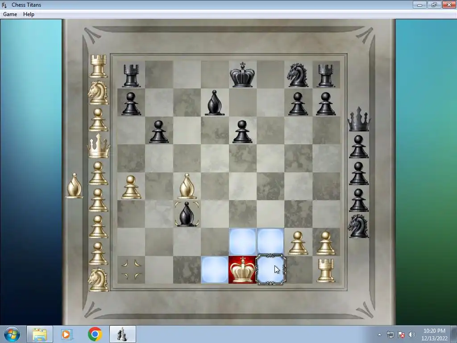Screen dimensions: 457x343
Task: Select the white bishop on c4
Action: (187, 187)
